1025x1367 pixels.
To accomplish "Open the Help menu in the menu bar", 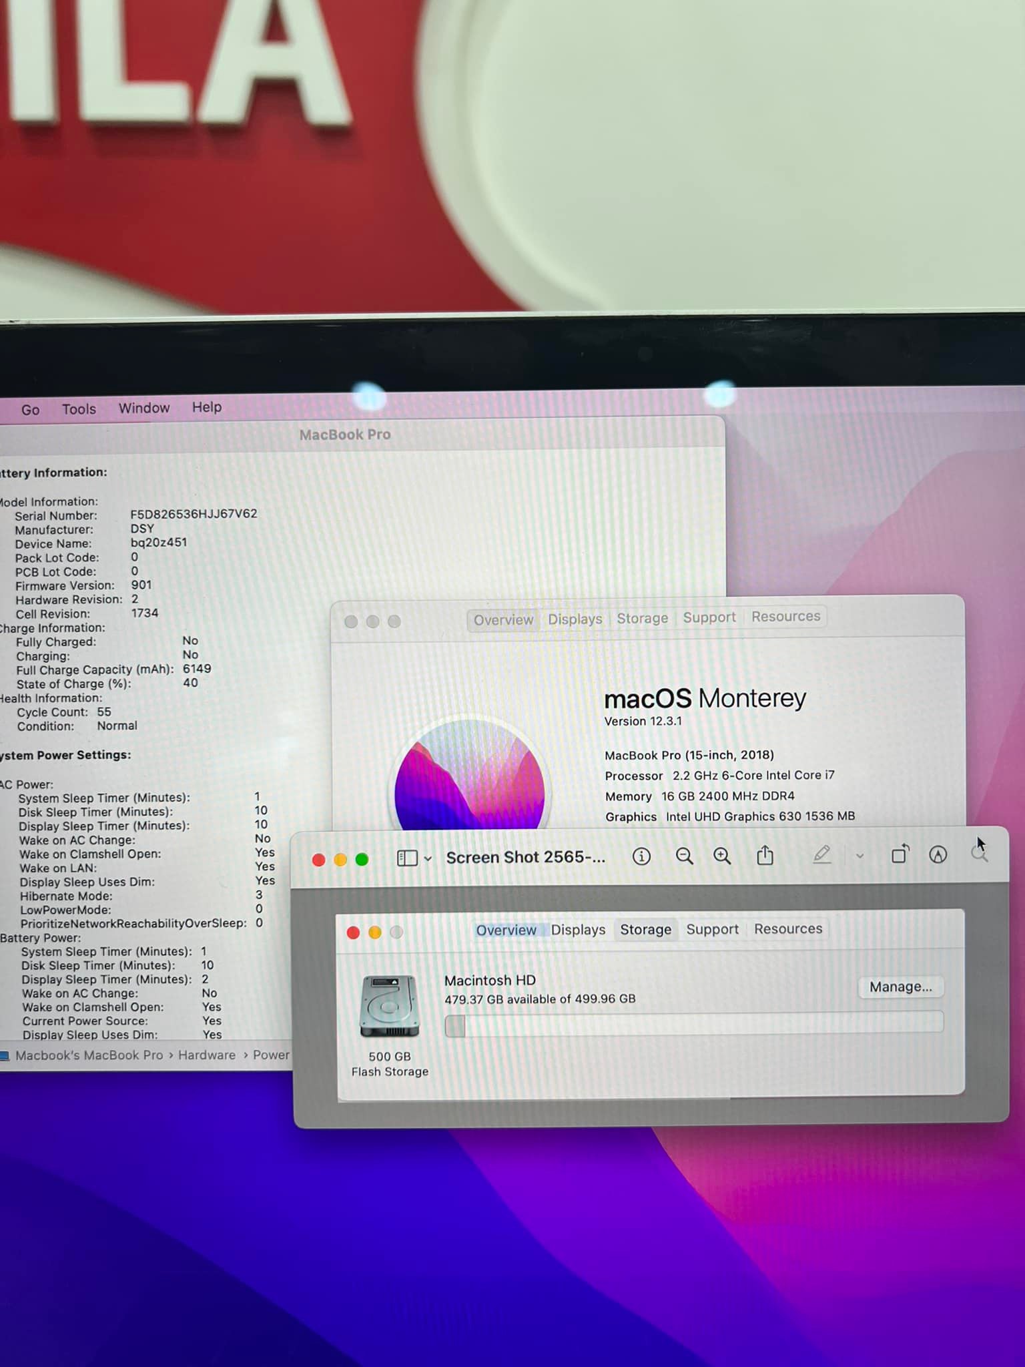I will click(207, 407).
